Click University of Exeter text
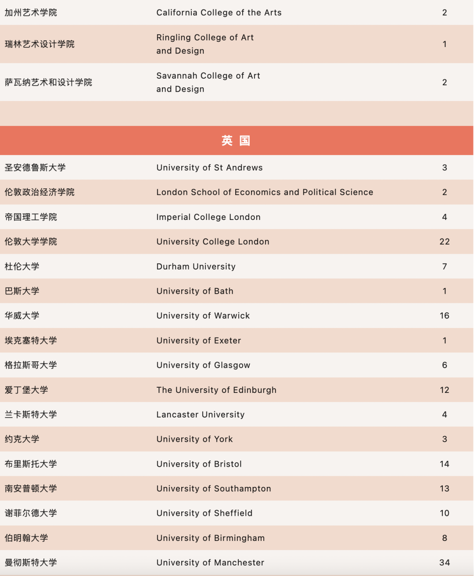Screen dimensions: 474x576 coord(199,341)
